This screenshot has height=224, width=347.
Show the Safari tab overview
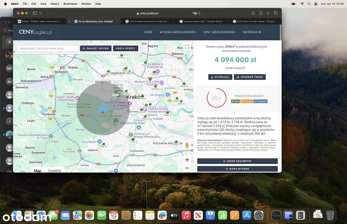coord(276,13)
